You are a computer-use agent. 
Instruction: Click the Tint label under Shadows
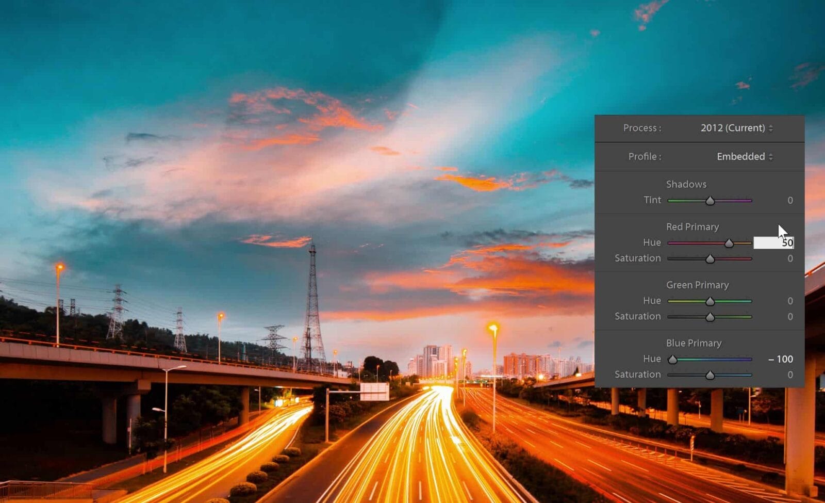coord(652,200)
